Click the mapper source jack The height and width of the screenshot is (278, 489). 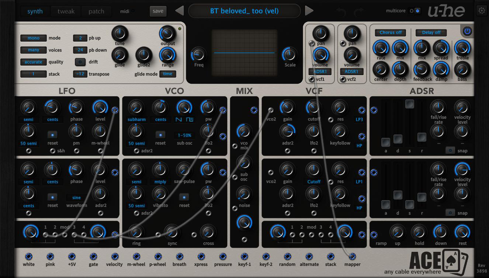[352, 257]
